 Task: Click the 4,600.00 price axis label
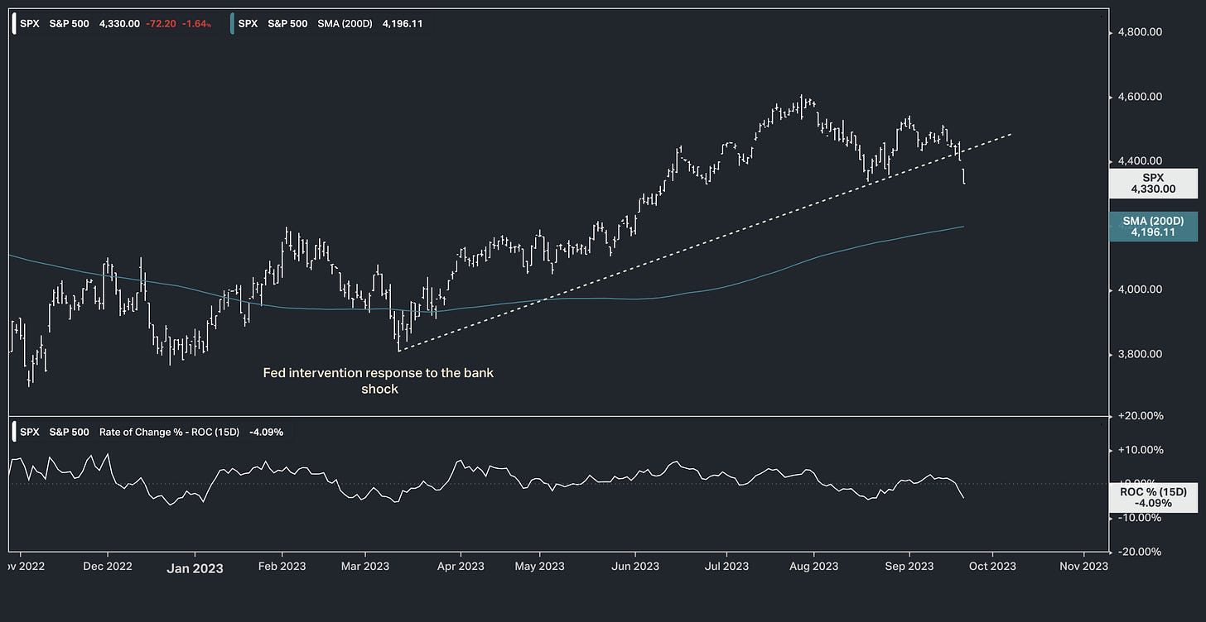[x=1141, y=97]
